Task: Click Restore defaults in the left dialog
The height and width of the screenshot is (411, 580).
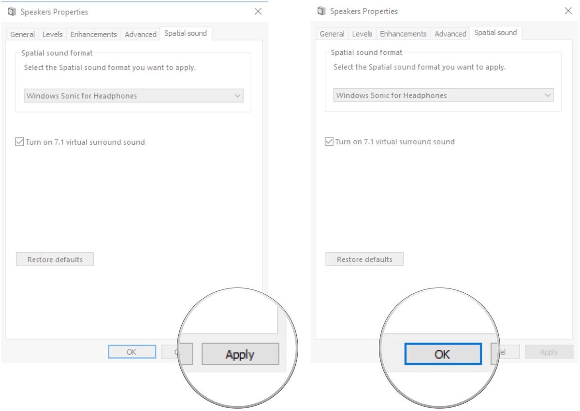Action: 55,259
